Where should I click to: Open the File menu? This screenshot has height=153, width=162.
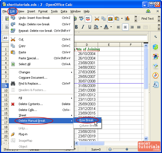pyautogui.click(x=5, y=11)
